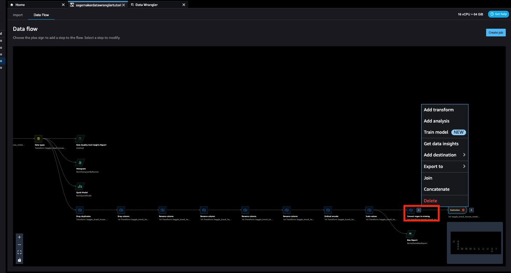Select the Convert regex to missing node icon
The width and height of the screenshot is (511, 273).
(411, 210)
